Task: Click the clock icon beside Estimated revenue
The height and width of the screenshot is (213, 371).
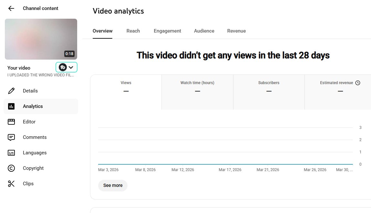Action: 358,82
